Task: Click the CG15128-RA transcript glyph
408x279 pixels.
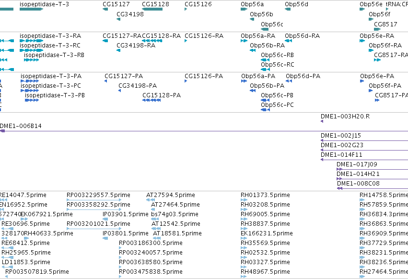Action: click(x=152, y=41)
